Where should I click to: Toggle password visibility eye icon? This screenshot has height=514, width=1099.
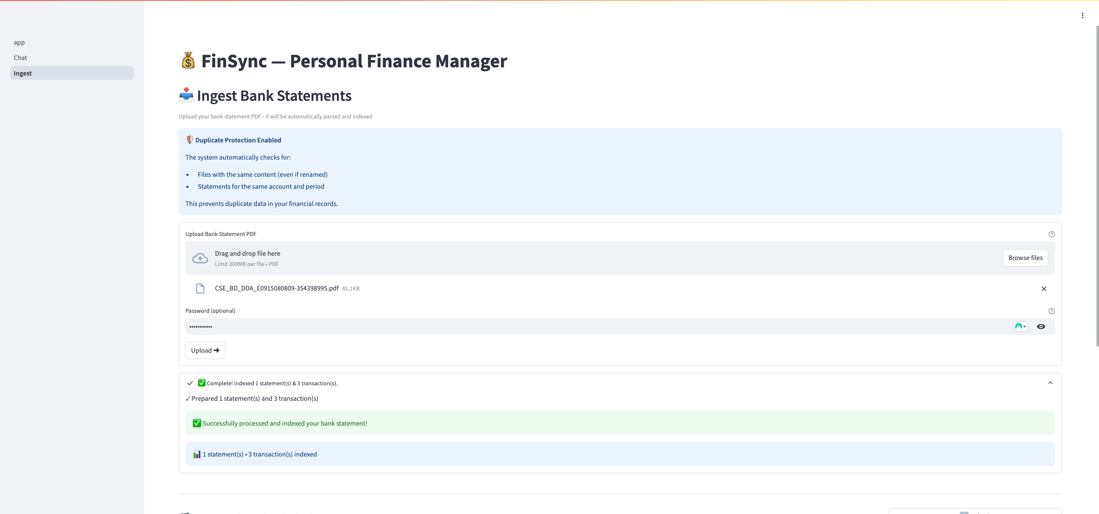point(1041,327)
